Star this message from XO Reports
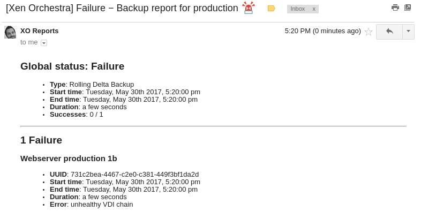The height and width of the screenshot is (219, 421). 369,32
